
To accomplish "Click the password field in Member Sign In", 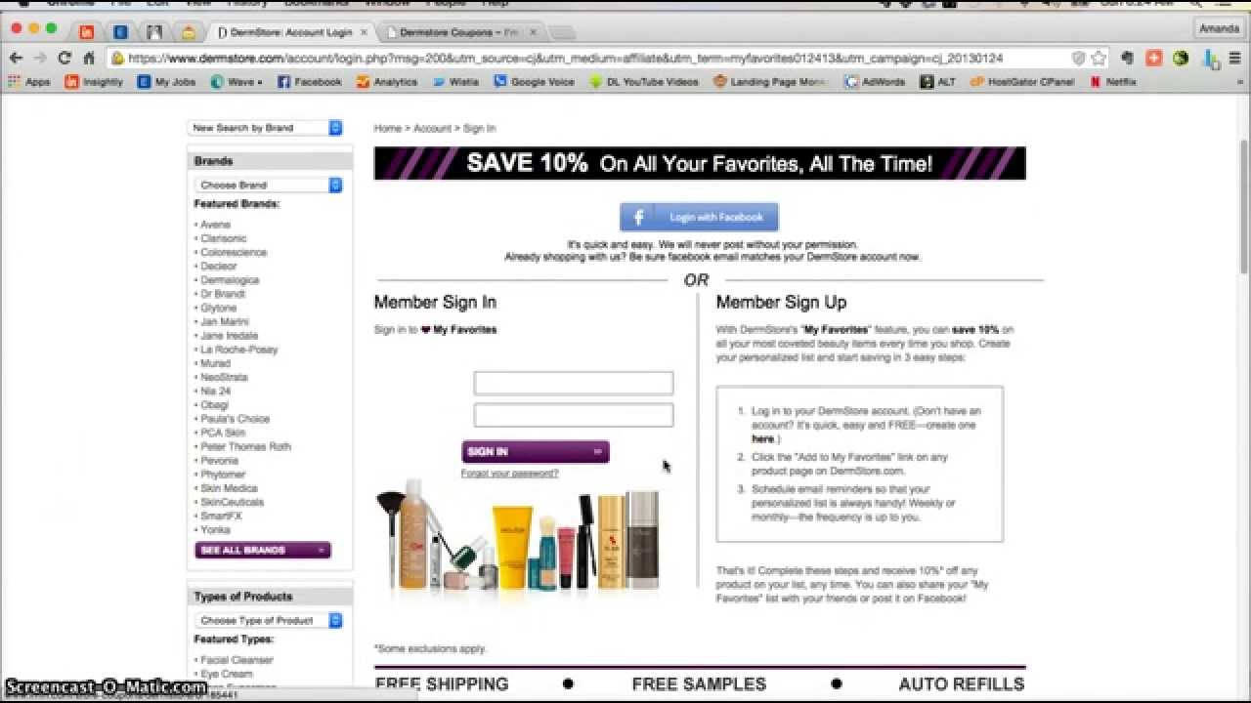I will point(574,415).
